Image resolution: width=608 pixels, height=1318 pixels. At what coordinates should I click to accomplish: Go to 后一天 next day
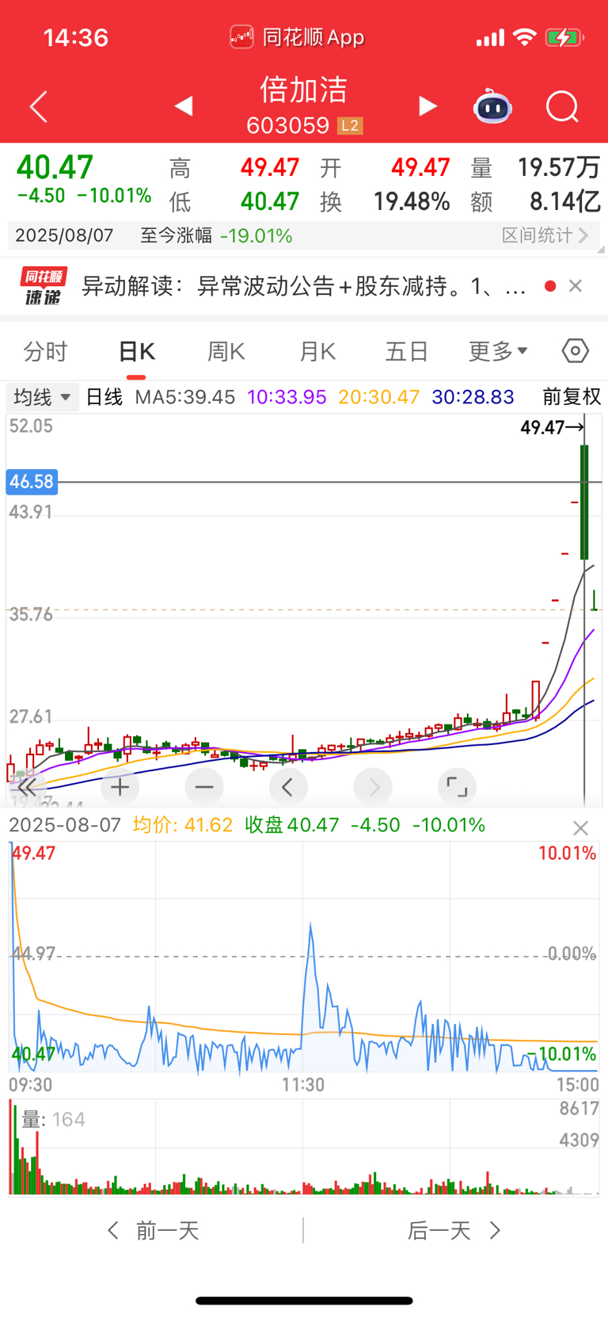point(454,1230)
